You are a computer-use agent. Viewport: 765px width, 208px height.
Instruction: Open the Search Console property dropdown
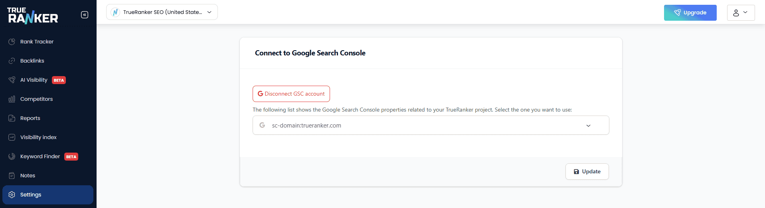point(431,125)
